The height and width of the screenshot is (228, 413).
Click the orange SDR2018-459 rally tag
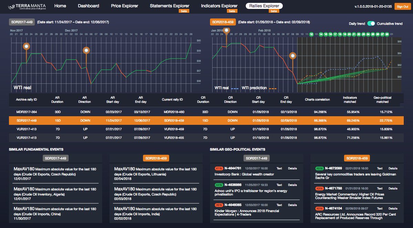pos(223,21)
